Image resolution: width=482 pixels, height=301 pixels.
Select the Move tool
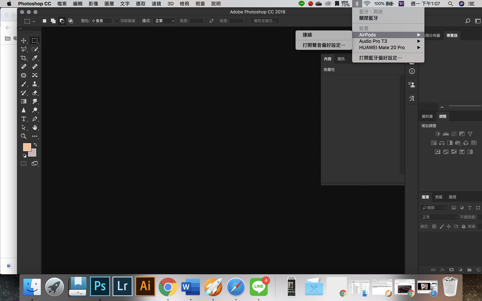click(23, 40)
